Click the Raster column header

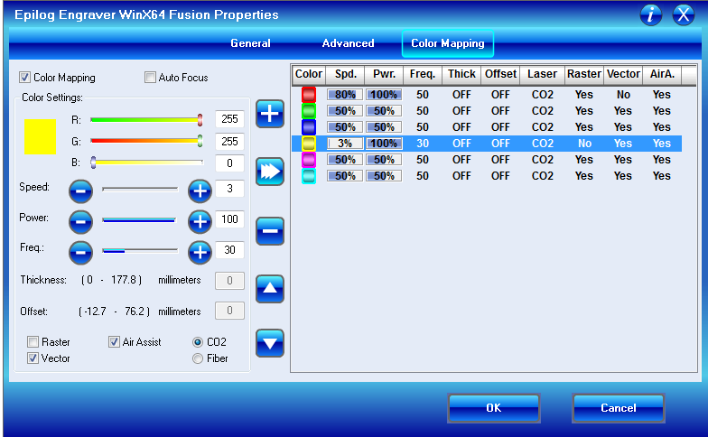pos(584,74)
